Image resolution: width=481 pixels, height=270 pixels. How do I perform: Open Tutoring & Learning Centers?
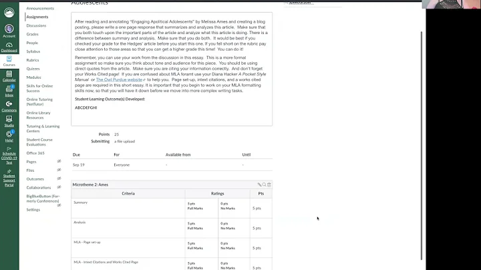click(43, 128)
